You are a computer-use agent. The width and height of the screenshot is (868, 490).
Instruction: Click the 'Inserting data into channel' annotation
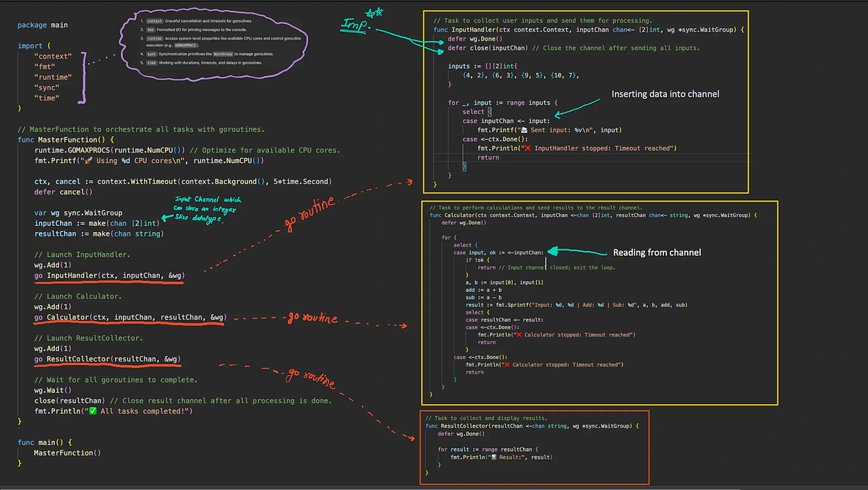pyautogui.click(x=664, y=94)
